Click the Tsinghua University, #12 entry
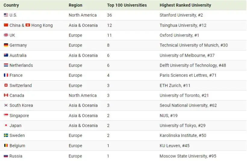Viewport: 247px width, 161px height. (x=183, y=25)
